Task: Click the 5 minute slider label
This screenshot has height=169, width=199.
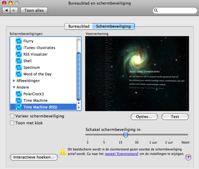Action: tap(104, 142)
